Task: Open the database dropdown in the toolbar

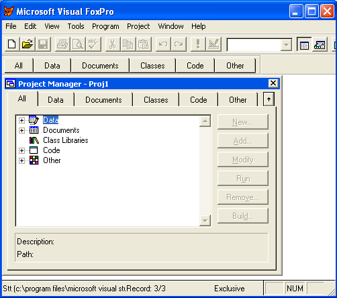Action: pyautogui.click(x=286, y=45)
